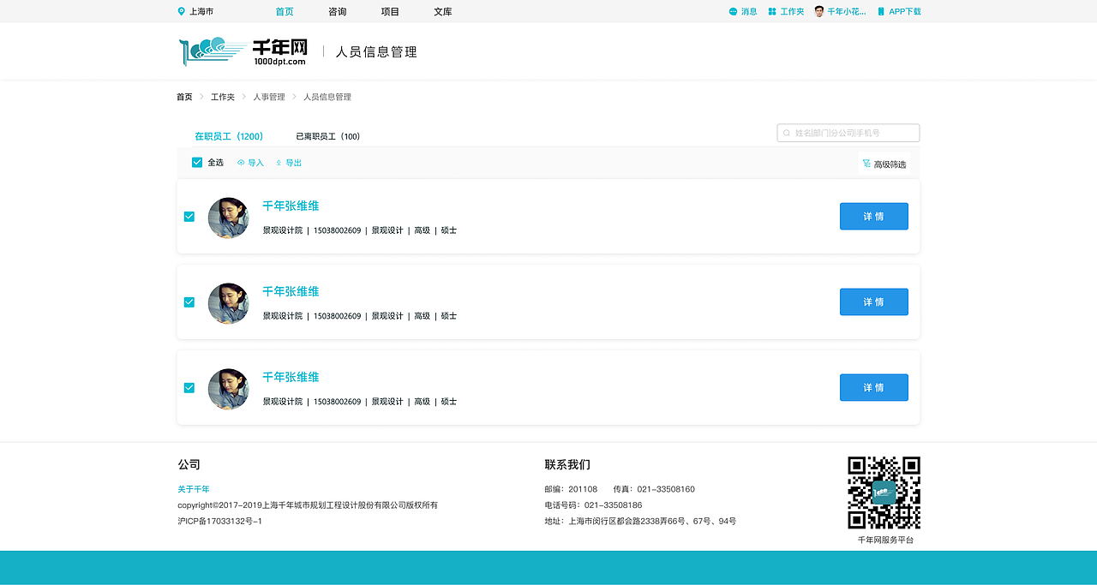1097x585 pixels.
Task: Click 首页 in the breadcrumb
Action: pyautogui.click(x=184, y=97)
